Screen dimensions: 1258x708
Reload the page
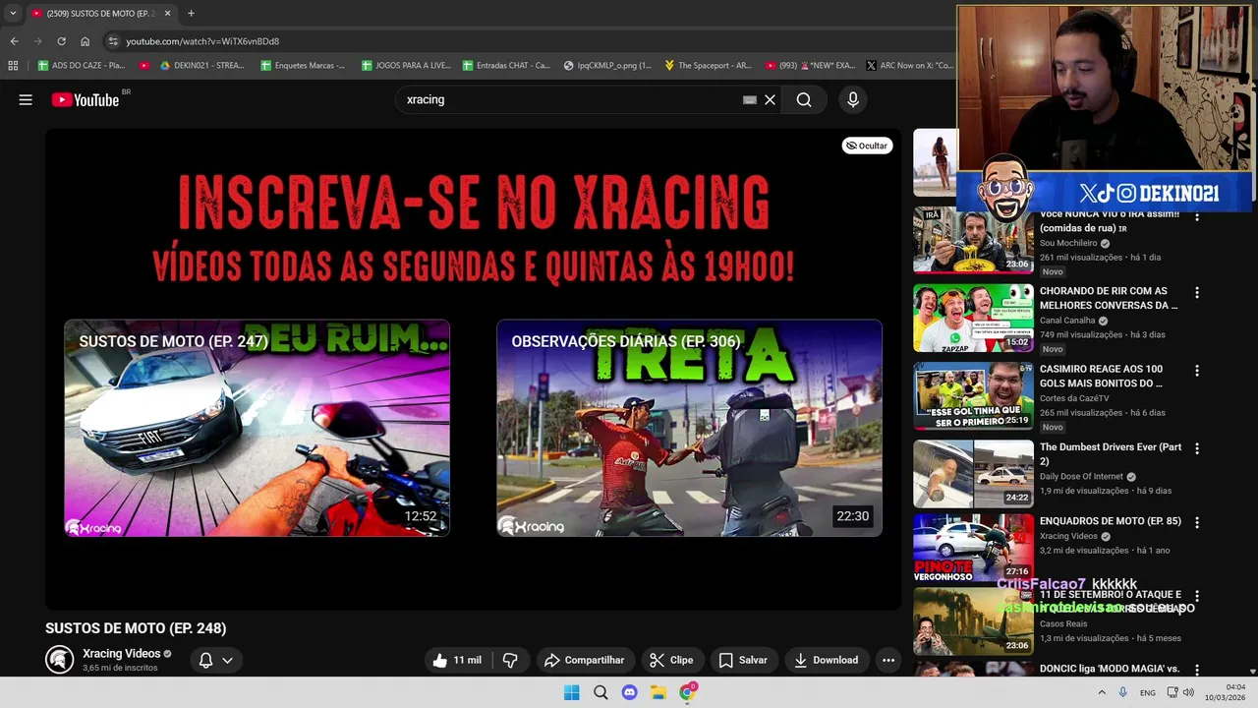point(61,41)
